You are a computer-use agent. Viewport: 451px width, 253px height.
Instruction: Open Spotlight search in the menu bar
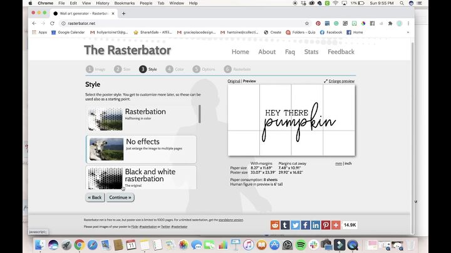(402, 3)
